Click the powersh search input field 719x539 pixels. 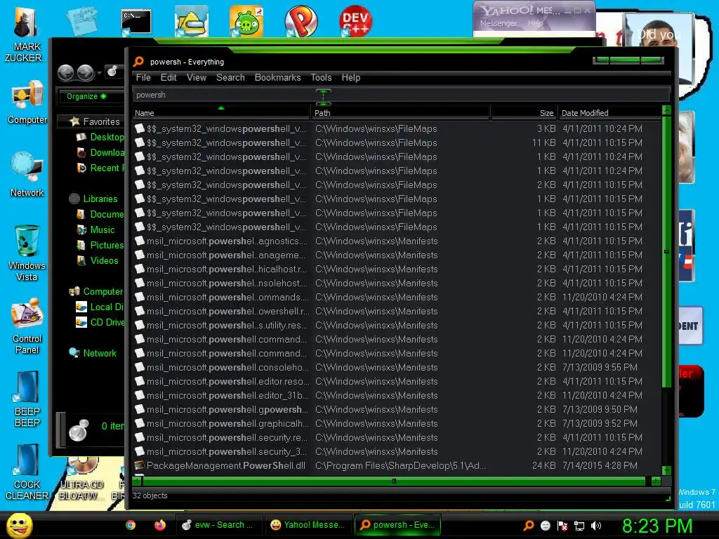pos(401,95)
